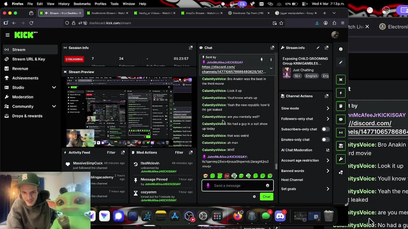The image size is (408, 229).
Task: Open Set goals arrow
Action: click(328, 189)
